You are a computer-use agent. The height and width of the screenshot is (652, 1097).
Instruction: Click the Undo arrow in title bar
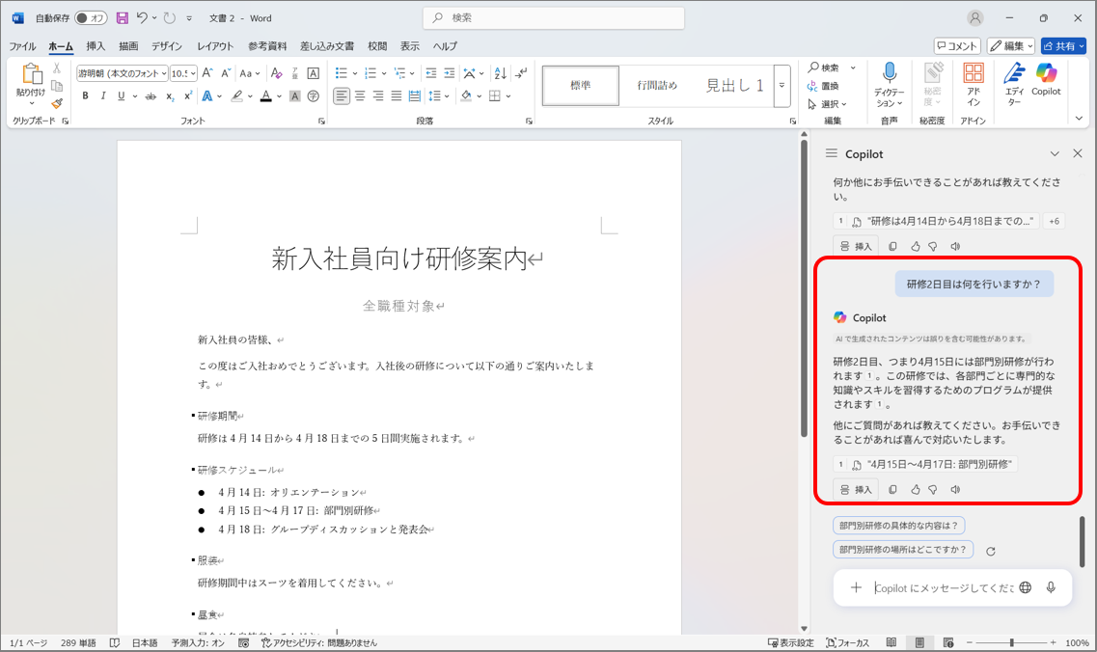(x=142, y=18)
